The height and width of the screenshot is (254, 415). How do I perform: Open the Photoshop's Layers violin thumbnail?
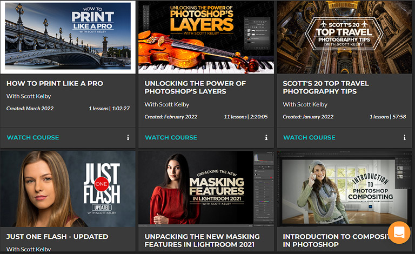pyautogui.click(x=206, y=37)
